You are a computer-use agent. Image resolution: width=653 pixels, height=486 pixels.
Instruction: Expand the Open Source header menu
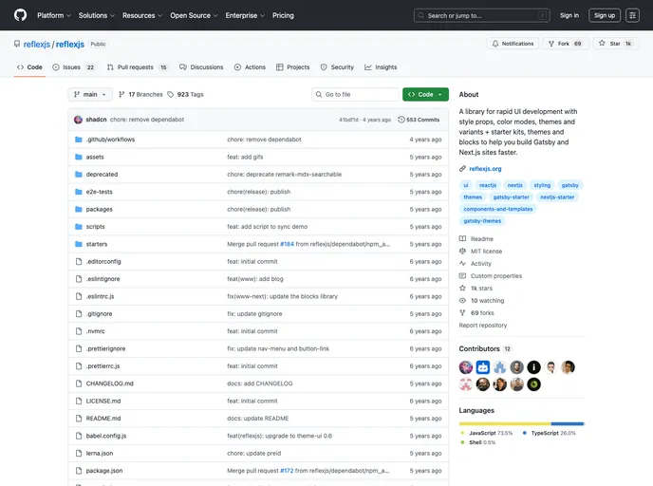[x=194, y=15]
